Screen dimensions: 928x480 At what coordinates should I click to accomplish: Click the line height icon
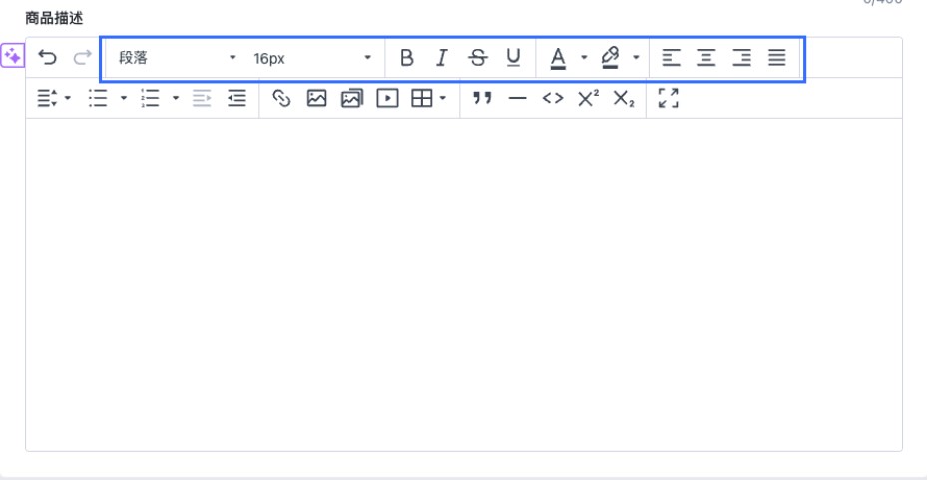coord(47,98)
